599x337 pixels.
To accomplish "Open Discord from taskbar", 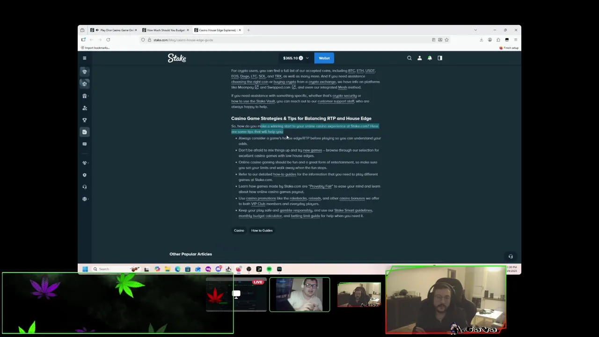I will (x=219, y=269).
